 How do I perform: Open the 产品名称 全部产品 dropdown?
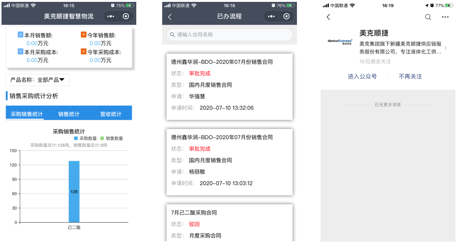[x=38, y=80]
